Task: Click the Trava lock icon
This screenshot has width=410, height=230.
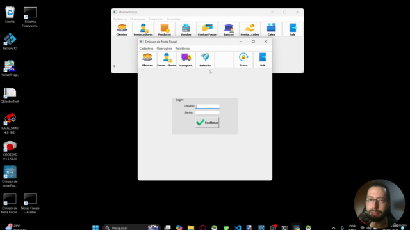Action: [243, 59]
